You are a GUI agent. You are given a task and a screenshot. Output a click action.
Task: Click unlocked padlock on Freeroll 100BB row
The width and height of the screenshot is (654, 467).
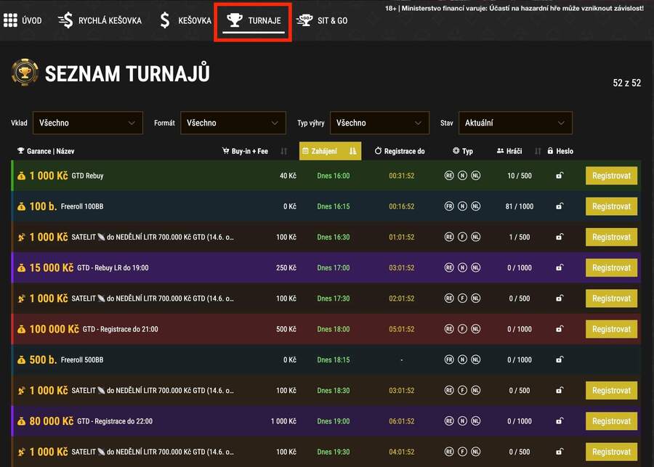tap(560, 206)
